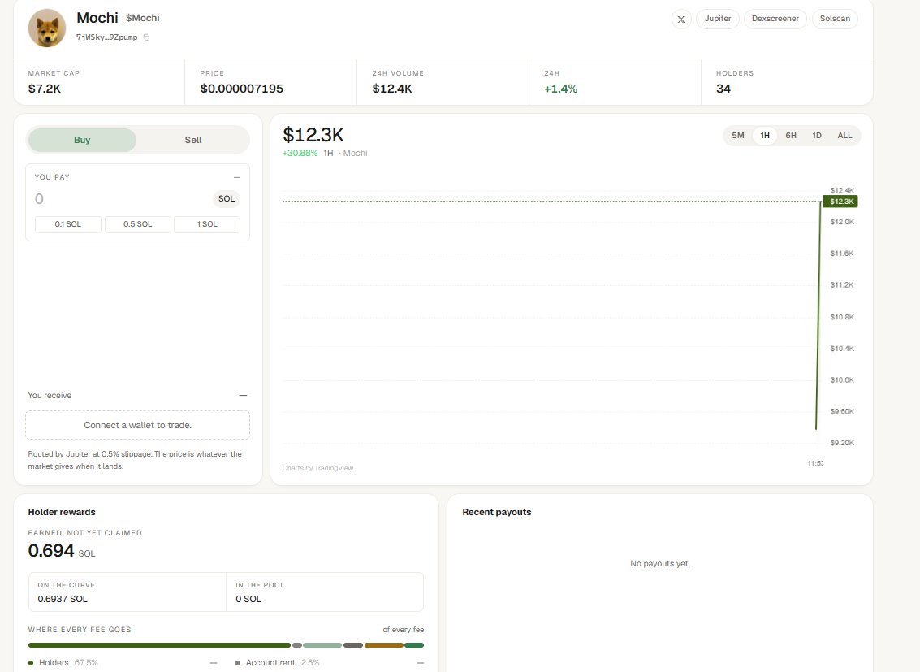
Task: Set chart range to ALL
Action: (845, 136)
